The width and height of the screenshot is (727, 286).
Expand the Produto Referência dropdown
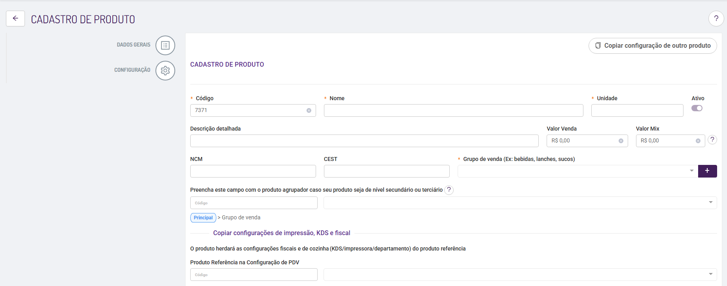coord(711,274)
